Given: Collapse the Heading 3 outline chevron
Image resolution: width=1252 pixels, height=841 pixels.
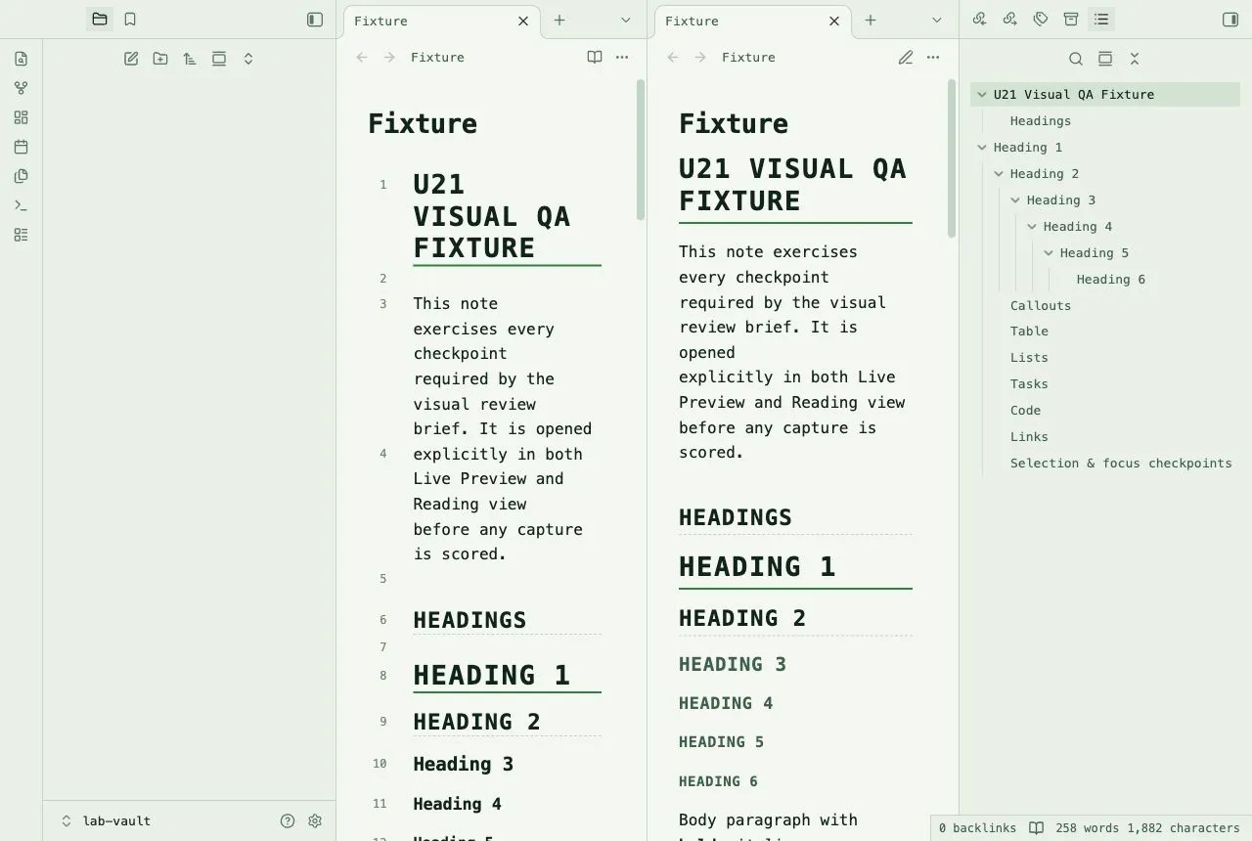Looking at the screenshot, I should [1015, 200].
